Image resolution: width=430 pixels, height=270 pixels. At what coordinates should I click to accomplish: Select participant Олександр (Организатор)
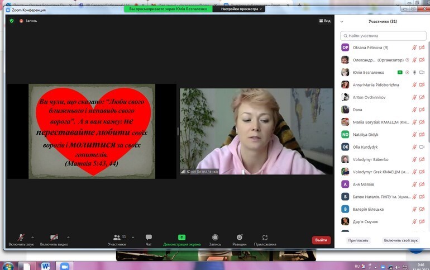pos(383,60)
